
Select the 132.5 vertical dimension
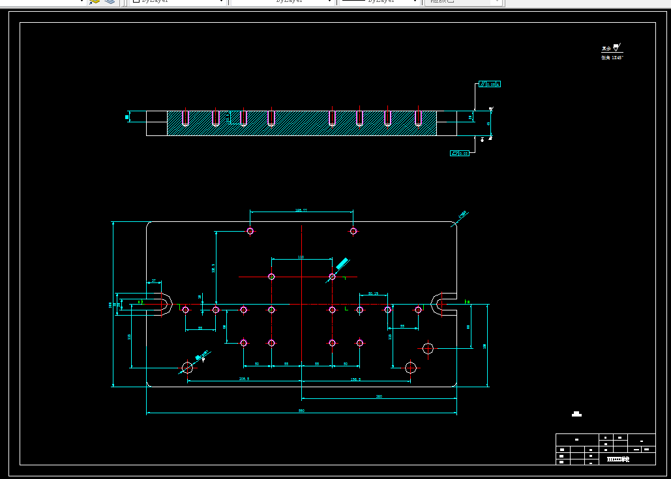(x=213, y=268)
